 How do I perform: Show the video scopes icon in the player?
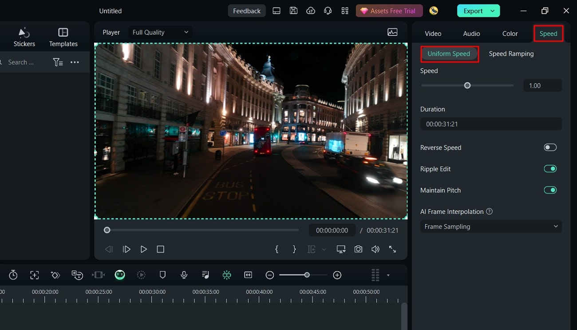tap(392, 32)
